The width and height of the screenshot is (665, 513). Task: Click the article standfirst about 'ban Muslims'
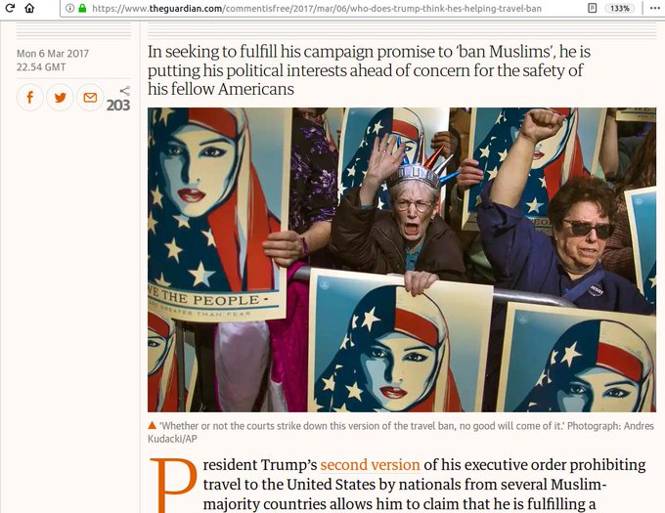[369, 70]
